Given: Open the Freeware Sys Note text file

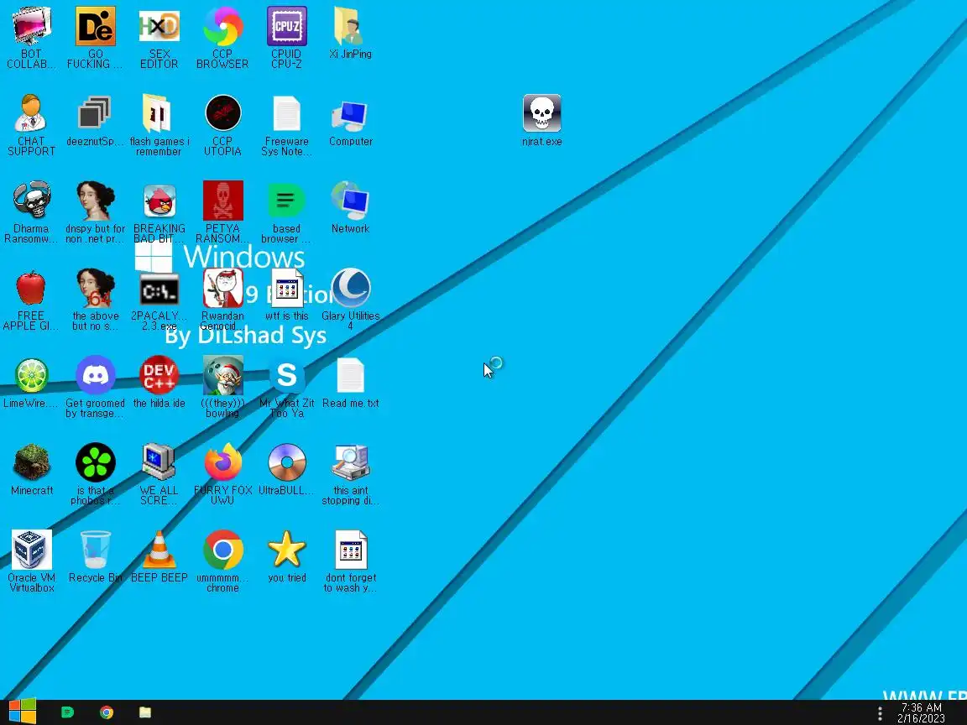Looking at the screenshot, I should click(x=287, y=124).
